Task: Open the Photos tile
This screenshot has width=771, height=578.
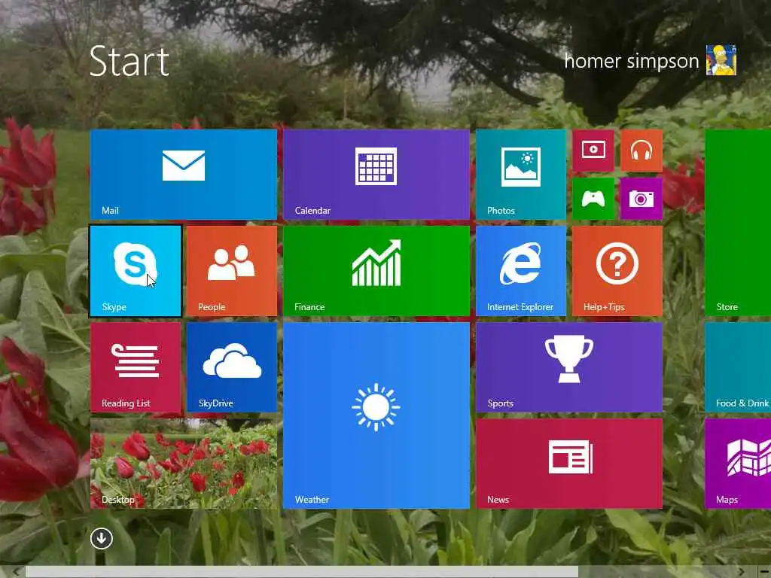Action: (x=521, y=175)
